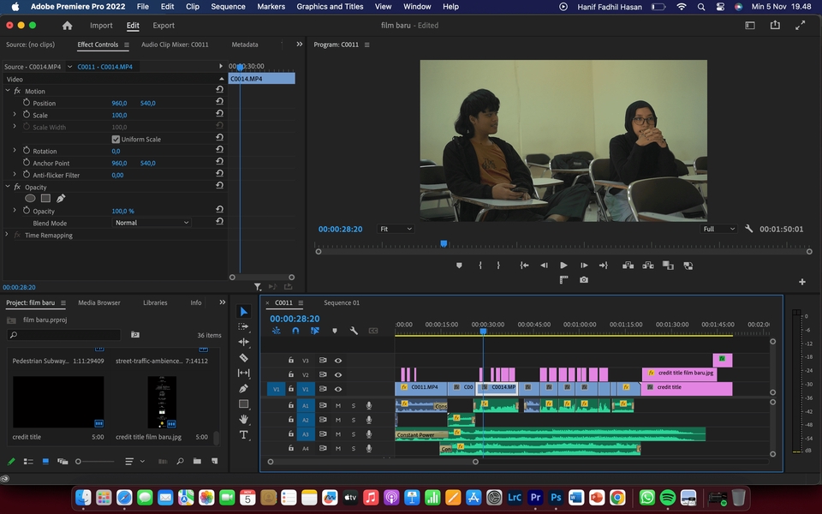822x514 pixels.
Task: Select the Pen tool in the tools panel
Action: click(243, 388)
